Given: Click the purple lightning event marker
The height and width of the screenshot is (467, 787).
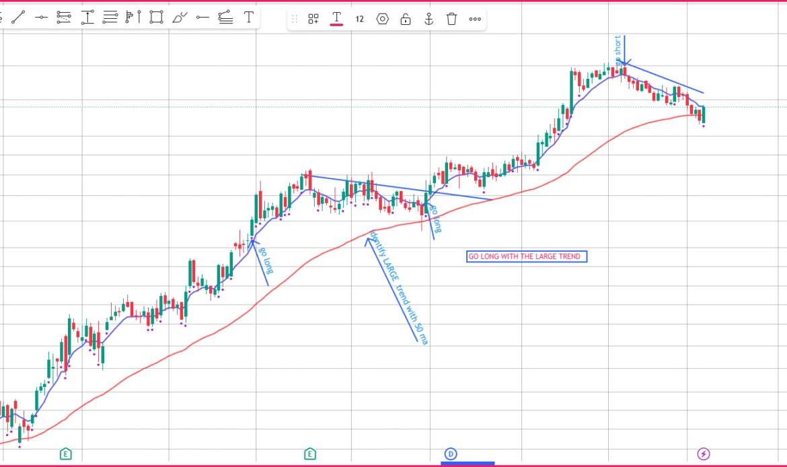Looking at the screenshot, I should (703, 454).
